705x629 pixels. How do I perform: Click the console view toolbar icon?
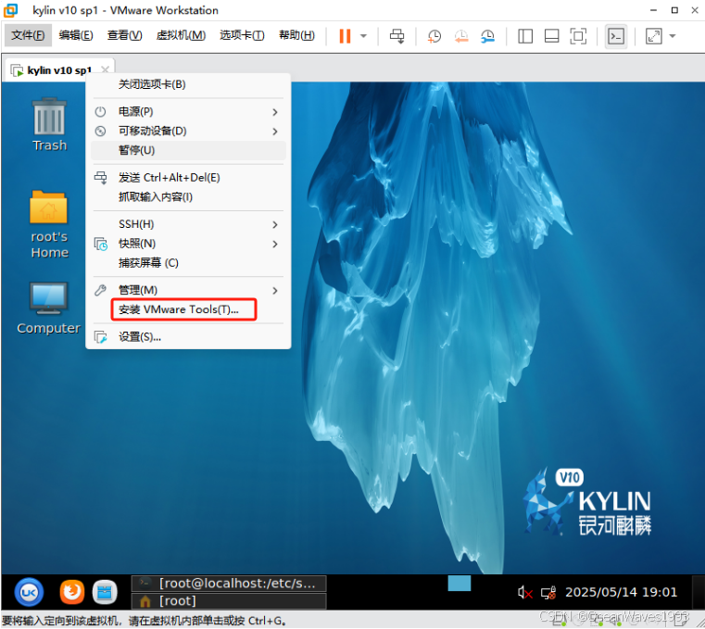point(615,36)
